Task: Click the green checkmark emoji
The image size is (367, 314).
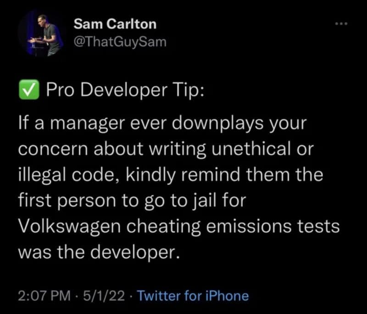Action: click(x=29, y=90)
